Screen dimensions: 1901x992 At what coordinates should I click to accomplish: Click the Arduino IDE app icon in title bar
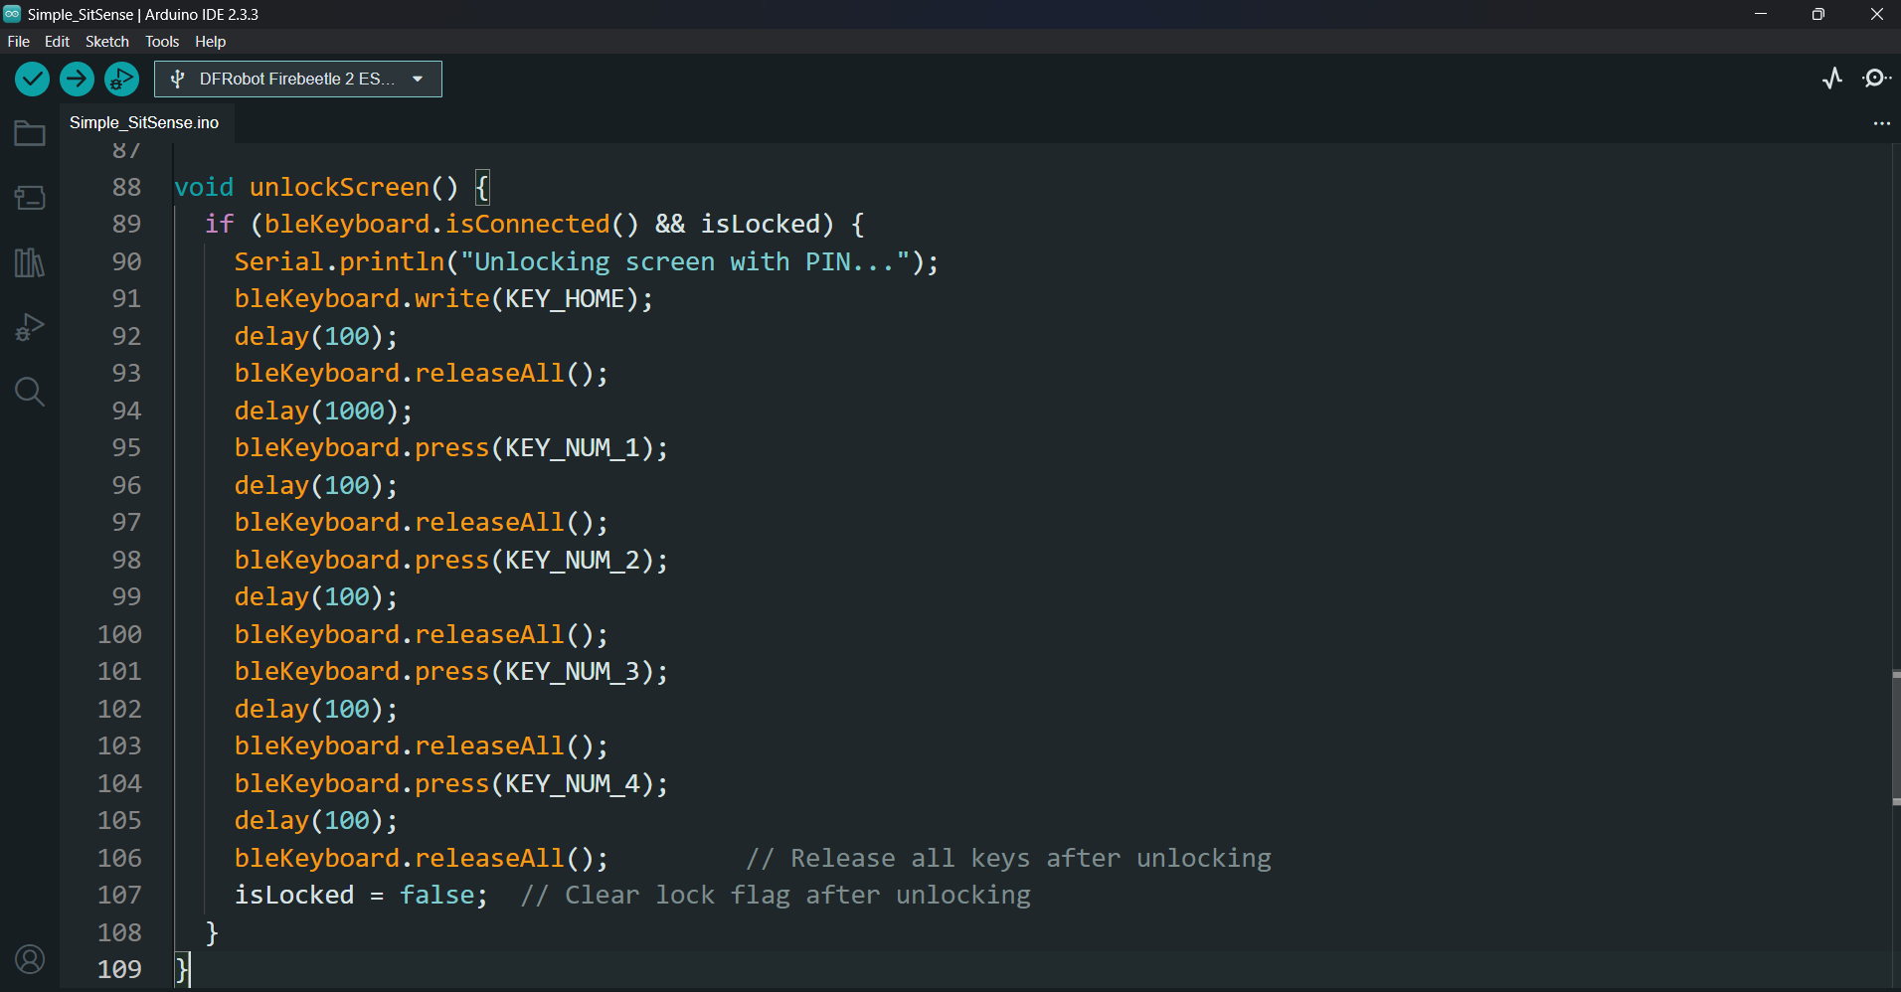[12, 14]
